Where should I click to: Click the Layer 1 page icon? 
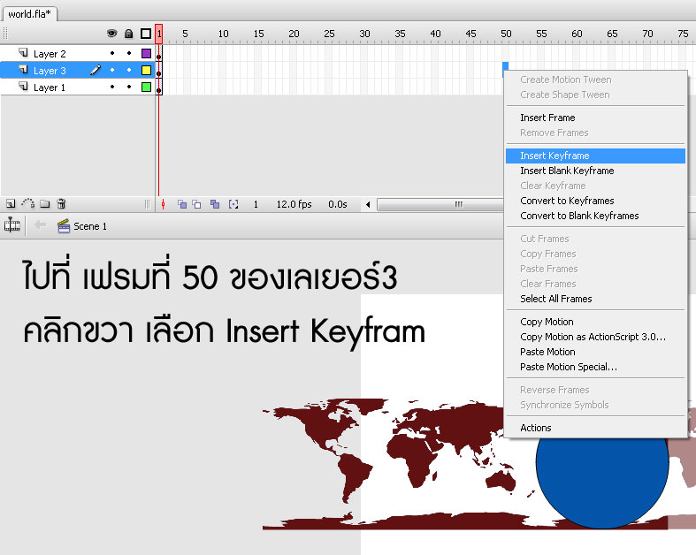pos(24,87)
